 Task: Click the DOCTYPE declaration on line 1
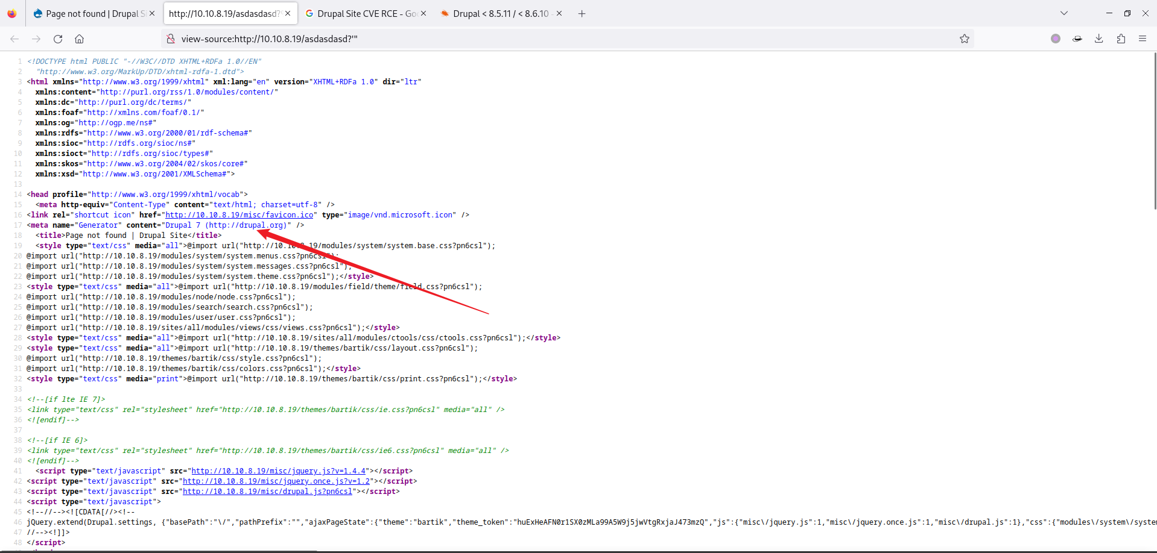coord(144,61)
